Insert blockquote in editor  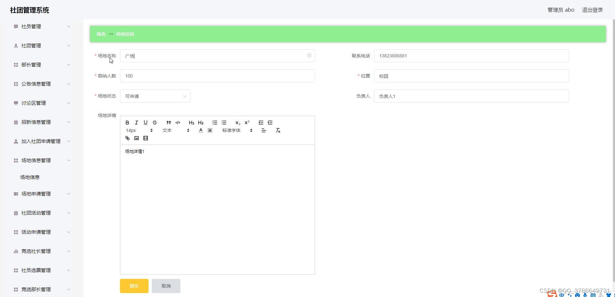coord(168,123)
